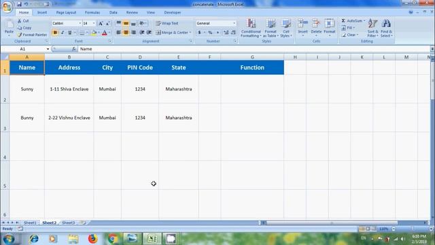This screenshot has width=435, height=245.
Task: Open Firefox from the taskbar
Action: click(92, 239)
